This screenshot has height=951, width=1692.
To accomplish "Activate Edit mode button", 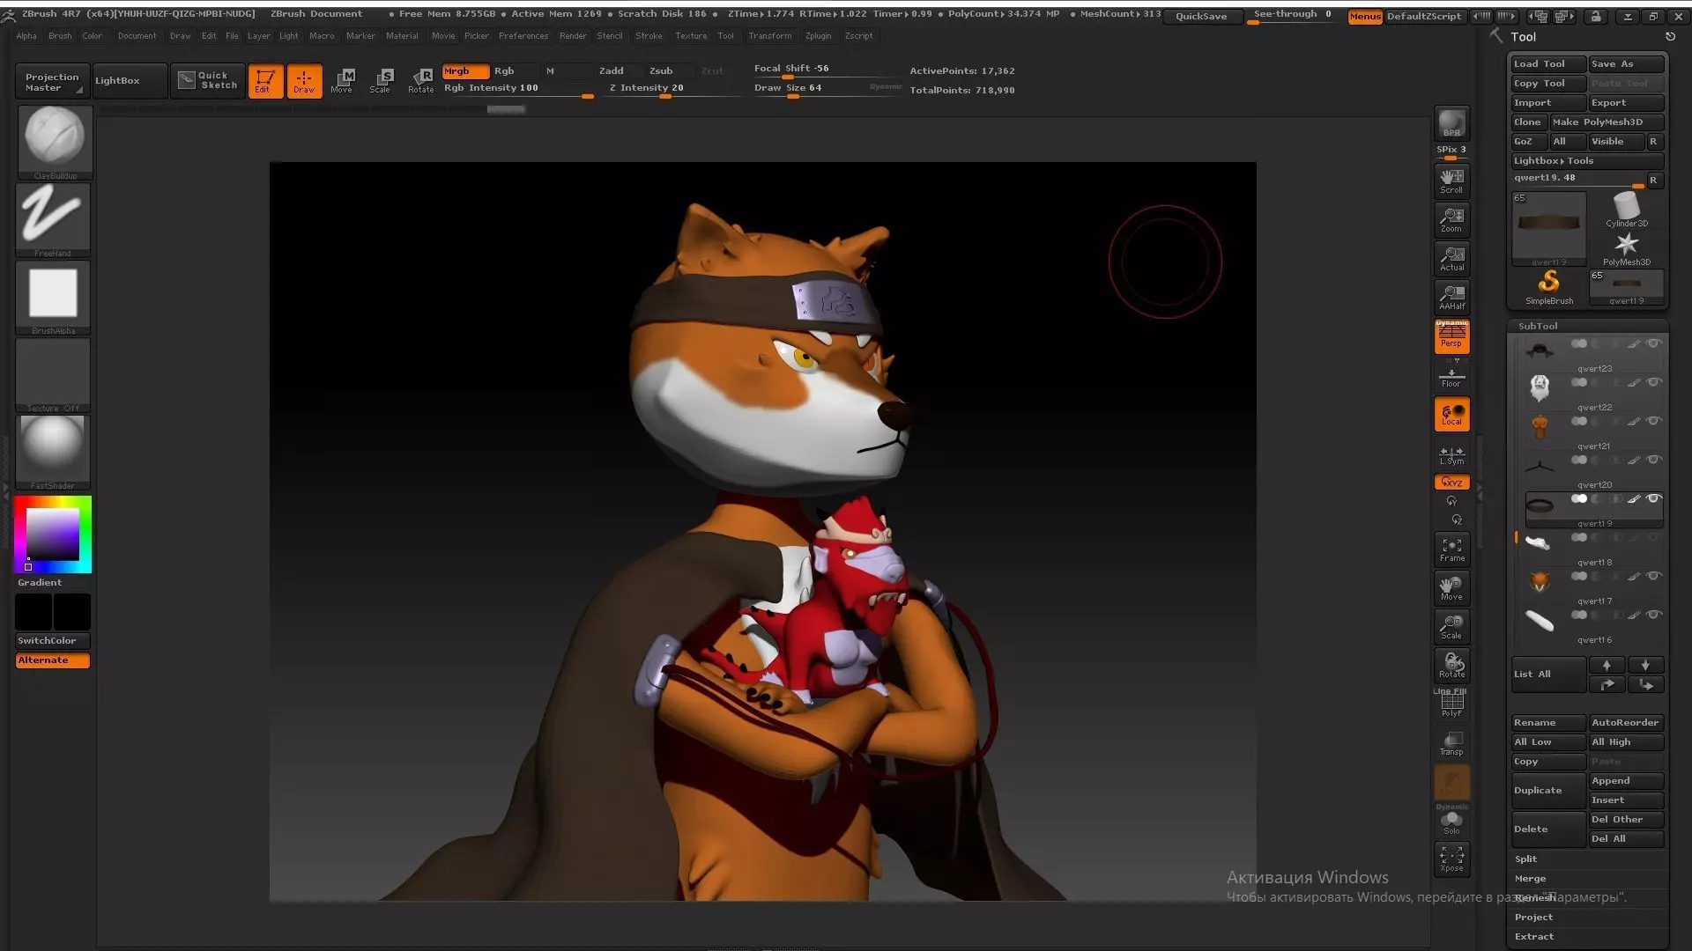I will tap(265, 81).
